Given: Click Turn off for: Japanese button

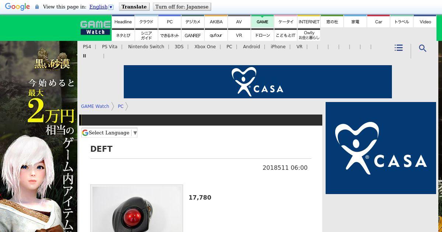Looking at the screenshot, I should (182, 7).
